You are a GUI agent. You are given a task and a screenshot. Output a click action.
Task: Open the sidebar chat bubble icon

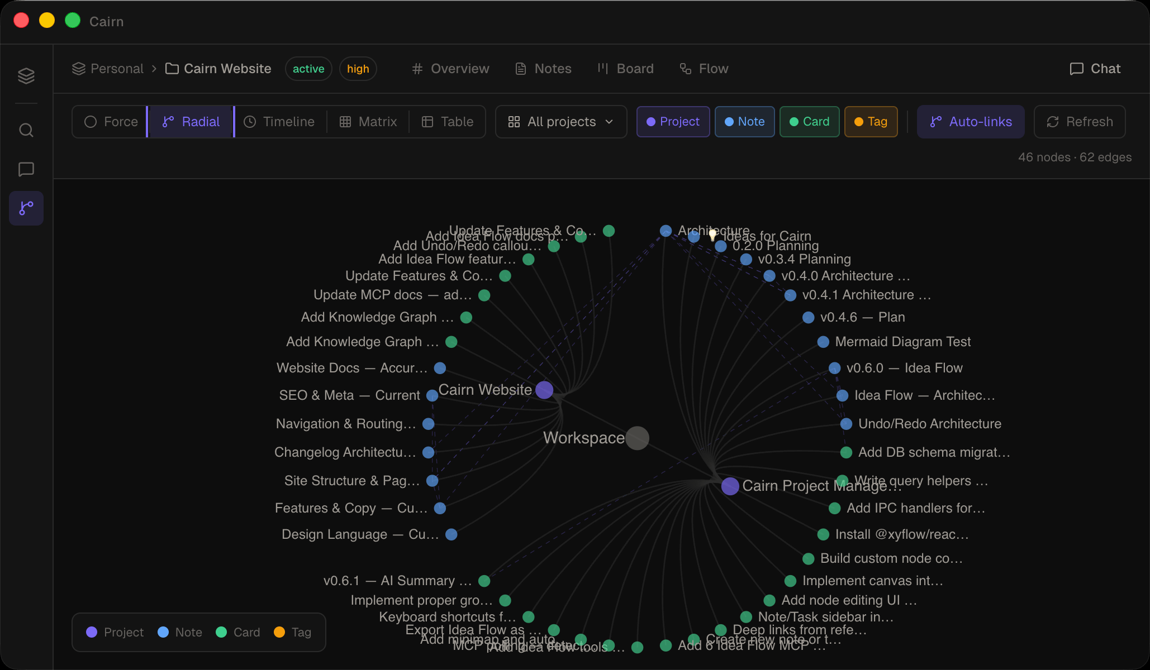[x=26, y=169]
